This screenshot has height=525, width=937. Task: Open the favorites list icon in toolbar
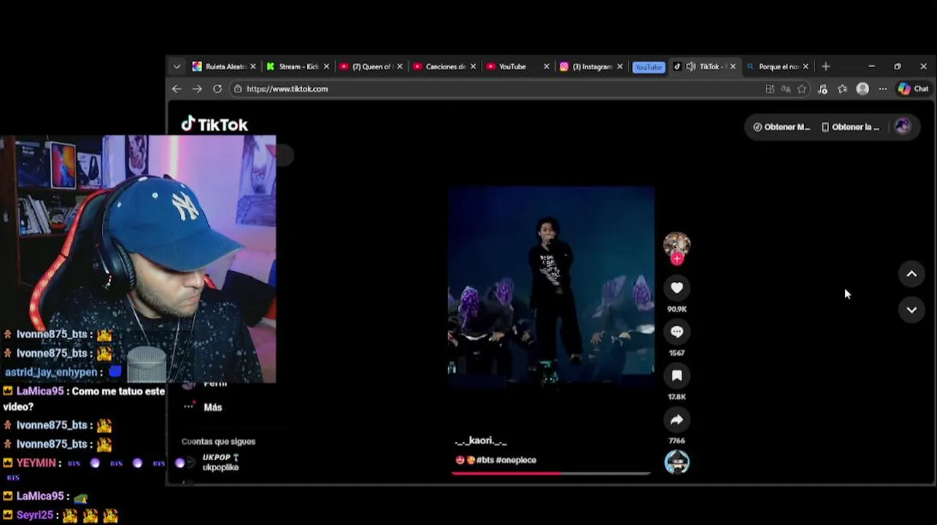click(842, 89)
